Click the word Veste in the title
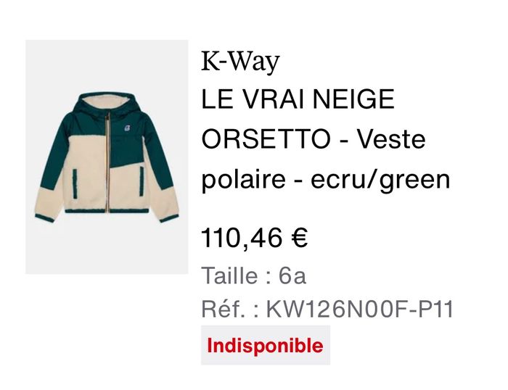 click(x=391, y=138)
